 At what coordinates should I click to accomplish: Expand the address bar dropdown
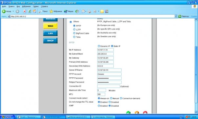[x=176, y=16]
